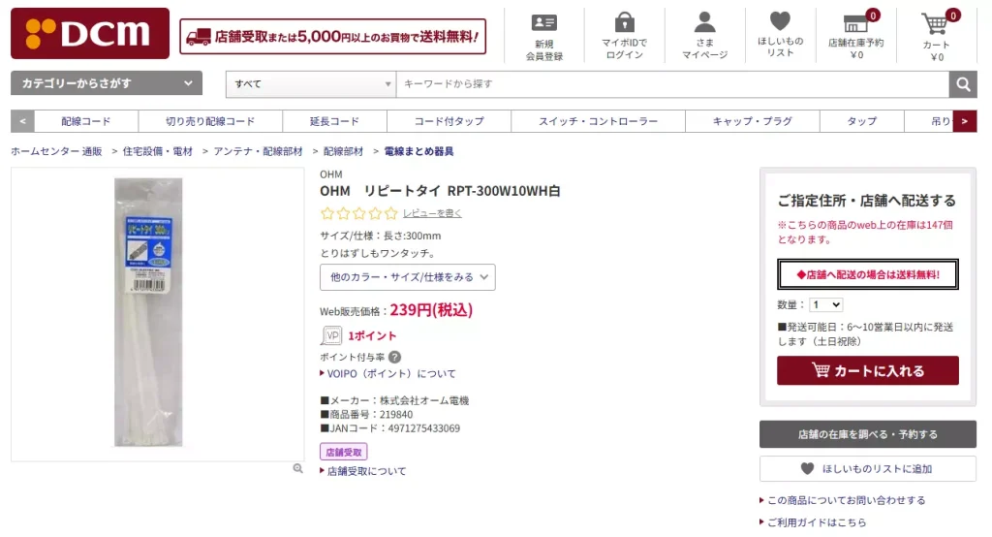Select the 延長コード tab
The height and width of the screenshot is (537, 992).
(334, 121)
